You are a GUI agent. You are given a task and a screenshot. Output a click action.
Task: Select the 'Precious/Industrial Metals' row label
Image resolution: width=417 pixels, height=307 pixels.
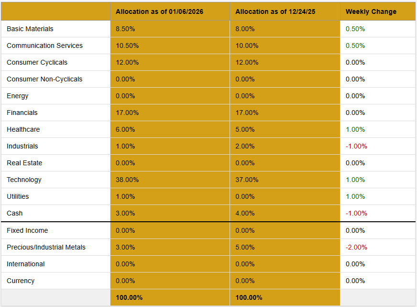tap(46, 247)
